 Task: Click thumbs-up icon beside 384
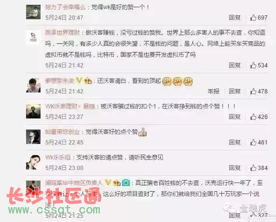(253, 168)
